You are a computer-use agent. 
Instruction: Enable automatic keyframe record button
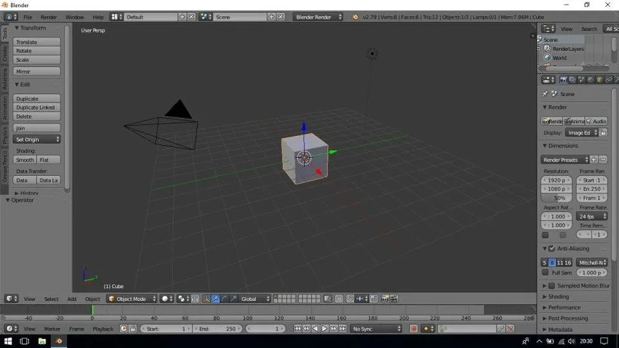(x=413, y=329)
